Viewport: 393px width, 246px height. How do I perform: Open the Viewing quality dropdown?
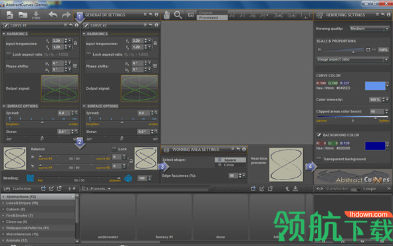(x=370, y=29)
